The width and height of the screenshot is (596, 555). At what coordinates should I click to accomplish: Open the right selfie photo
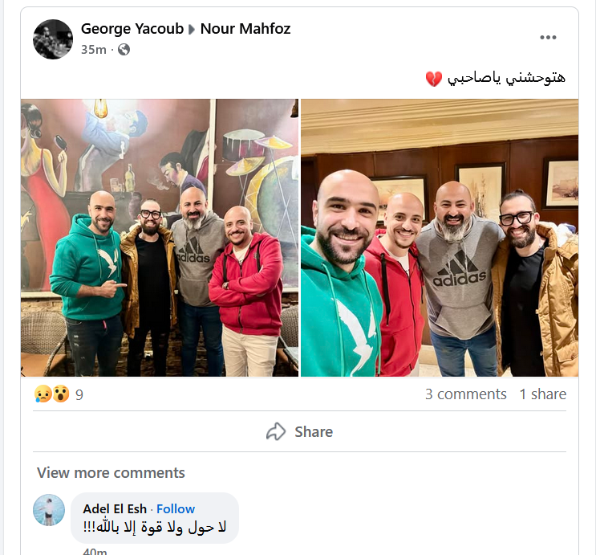[x=440, y=238]
